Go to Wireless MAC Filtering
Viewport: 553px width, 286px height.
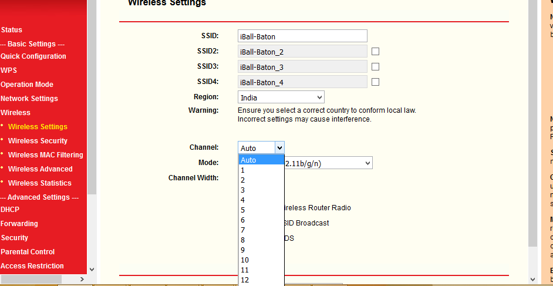pyautogui.click(x=45, y=155)
